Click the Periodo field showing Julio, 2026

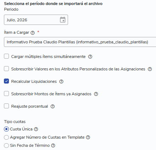tap(36, 20)
